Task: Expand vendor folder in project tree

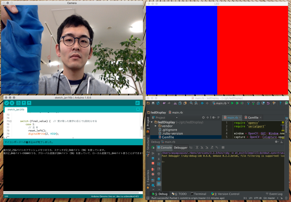Action: pyautogui.click(x=156, y=126)
